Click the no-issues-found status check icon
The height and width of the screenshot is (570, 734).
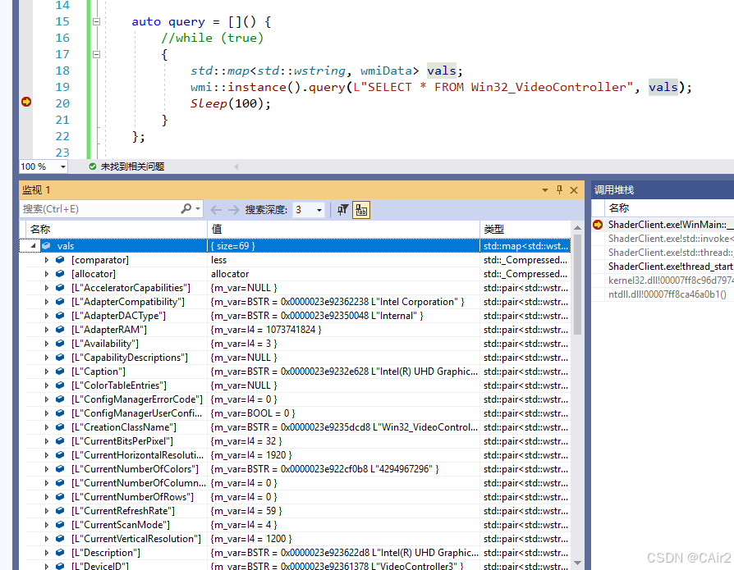tap(93, 166)
